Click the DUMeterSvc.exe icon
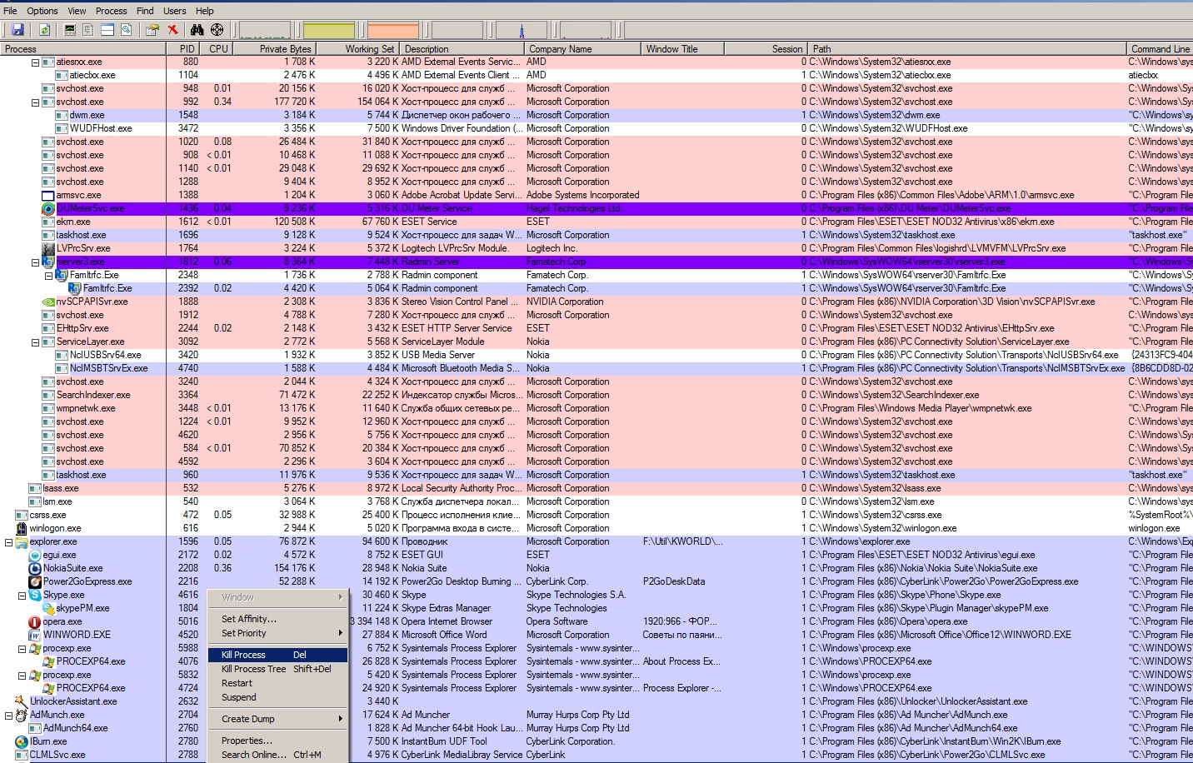Screen dimensions: 1193x763 (x=48, y=208)
